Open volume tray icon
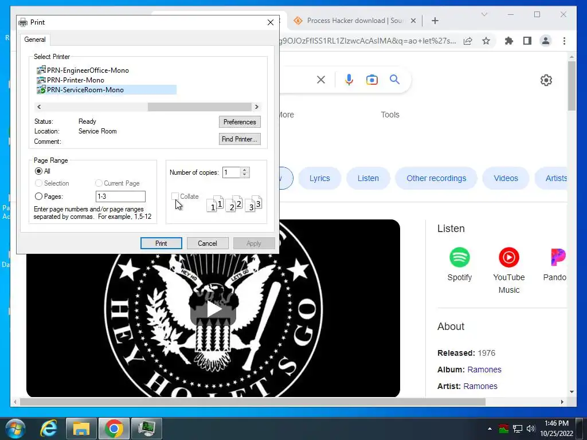This screenshot has width=587, height=440. coord(530,429)
